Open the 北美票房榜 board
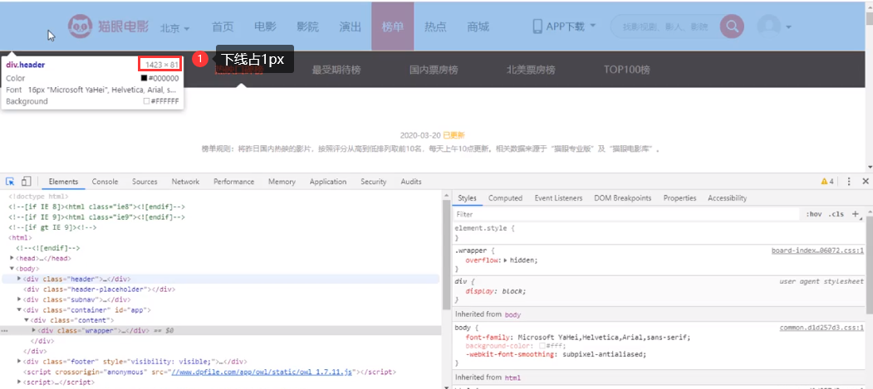873x389 pixels. 531,70
